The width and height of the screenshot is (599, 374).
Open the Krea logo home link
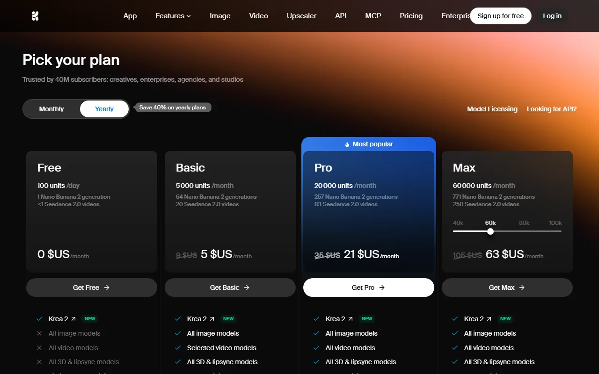click(x=35, y=16)
